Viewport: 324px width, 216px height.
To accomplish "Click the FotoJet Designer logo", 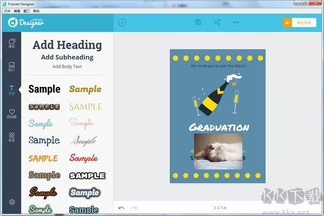I will pos(26,23).
